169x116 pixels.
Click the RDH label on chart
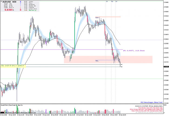point(97,18)
